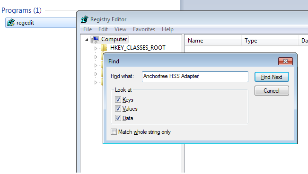Collapse the Computer tree node
Viewport: 308px width, 174px height.
coord(87,40)
